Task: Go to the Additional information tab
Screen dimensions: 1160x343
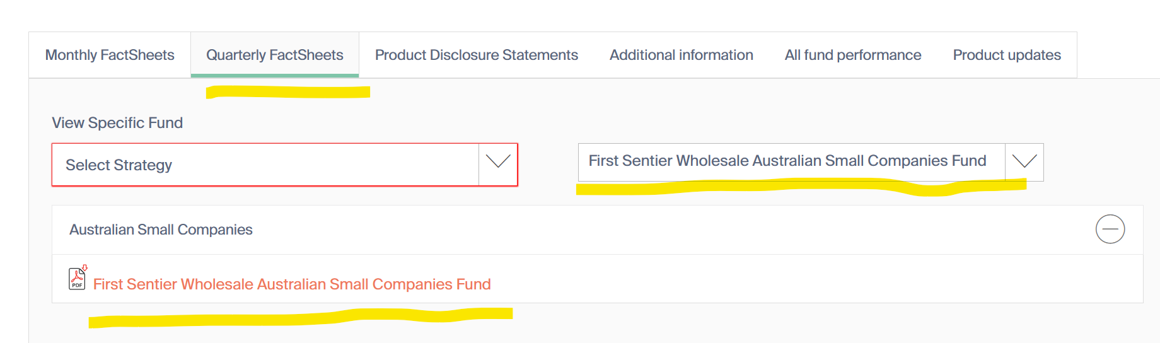Action: tap(681, 55)
